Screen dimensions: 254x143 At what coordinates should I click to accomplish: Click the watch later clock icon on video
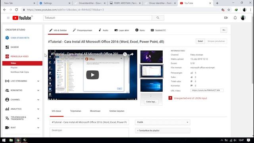coord(125,54)
